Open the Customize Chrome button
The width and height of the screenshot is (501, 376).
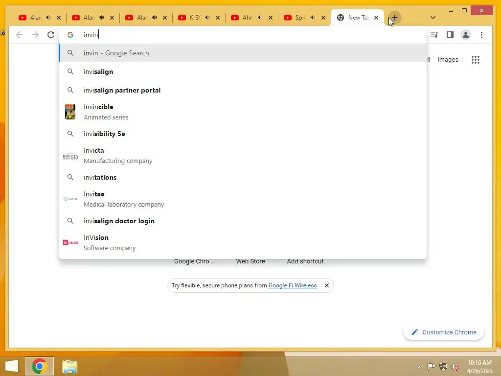tap(444, 332)
